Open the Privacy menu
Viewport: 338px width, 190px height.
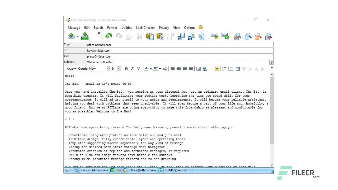coord(164,27)
